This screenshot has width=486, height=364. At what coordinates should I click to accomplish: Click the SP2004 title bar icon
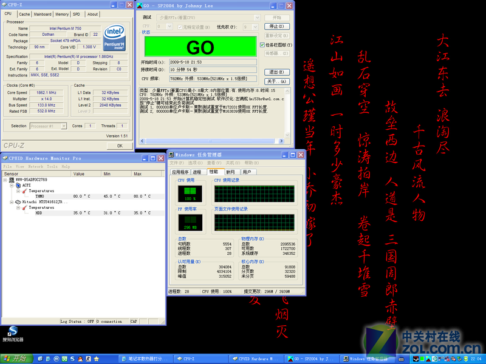(x=140, y=5)
